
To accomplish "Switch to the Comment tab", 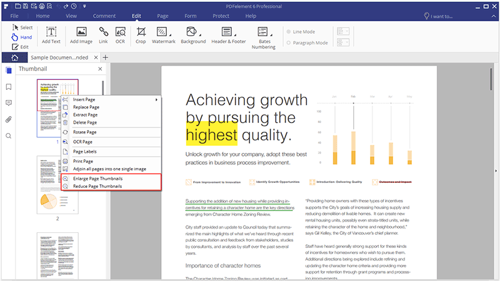I will pyautogui.click(x=104, y=16).
